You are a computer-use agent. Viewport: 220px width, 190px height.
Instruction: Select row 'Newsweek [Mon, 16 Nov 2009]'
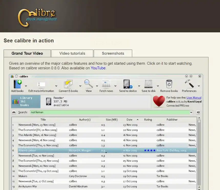coord(104,140)
